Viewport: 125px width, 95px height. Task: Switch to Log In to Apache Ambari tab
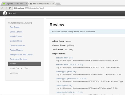14,4
